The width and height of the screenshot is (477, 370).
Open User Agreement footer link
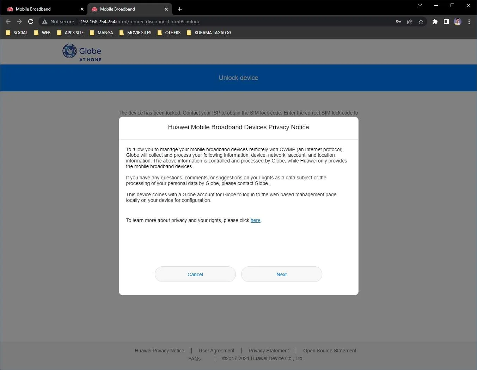(x=216, y=351)
